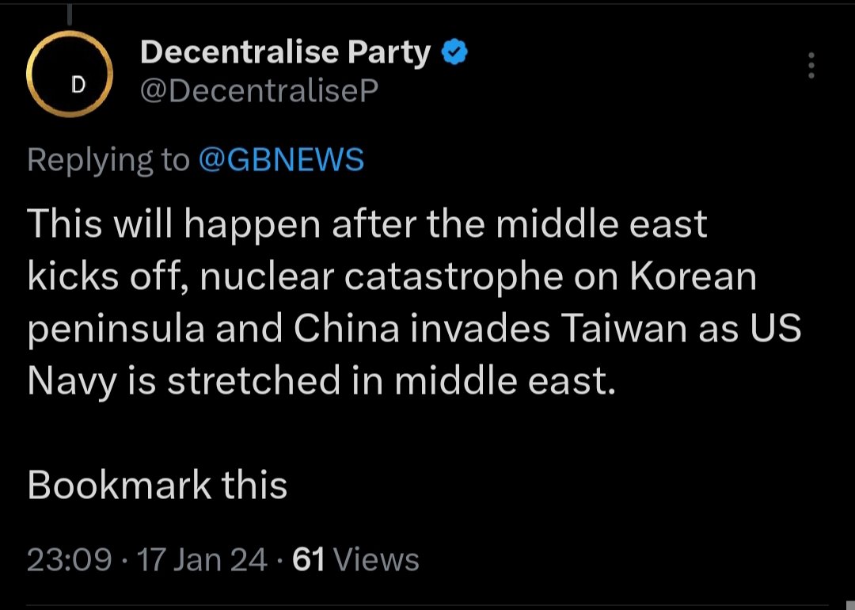This screenshot has width=855, height=610.
Task: Click the Decentralise Party display name
Action: [285, 53]
